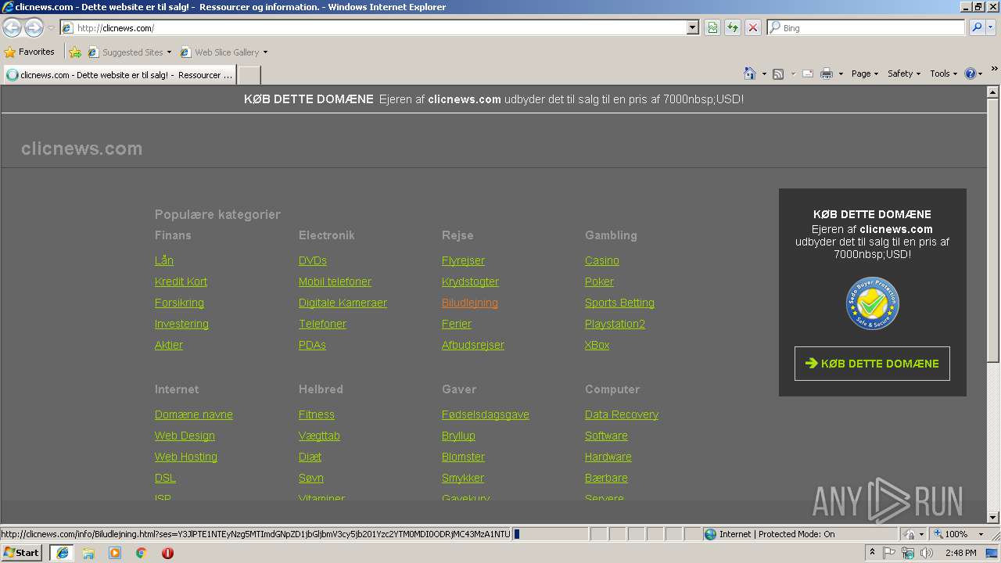1001x563 pixels.
Task: Click the Bing search magnifier icon
Action: tap(977, 27)
